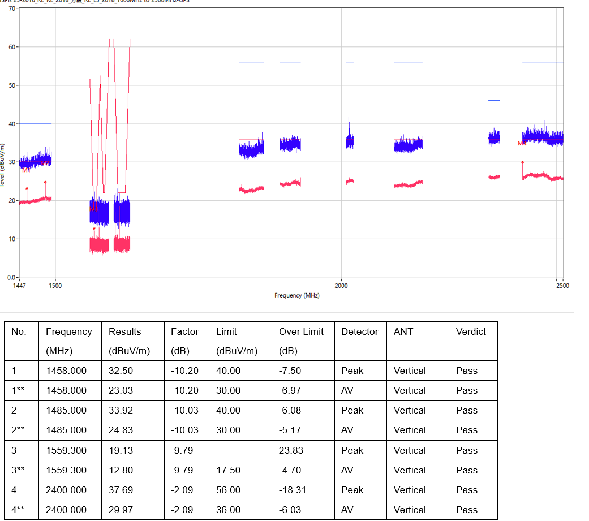Viewport: 589px width, 521px height.
Task: Select the 32.50 results cell
Action: coord(121,371)
